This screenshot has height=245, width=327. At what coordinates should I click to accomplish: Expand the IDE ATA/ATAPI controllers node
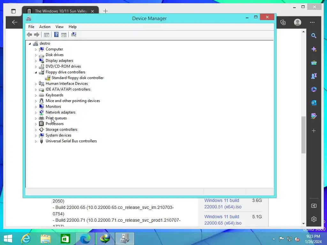coord(36,90)
